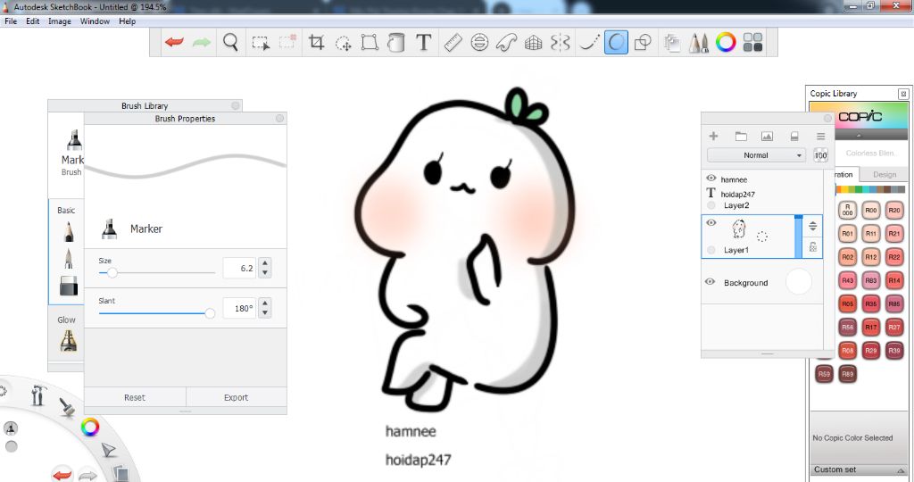Toggle the Symmetry tool
Image resolution: width=914 pixels, height=482 pixels.
[x=561, y=43]
